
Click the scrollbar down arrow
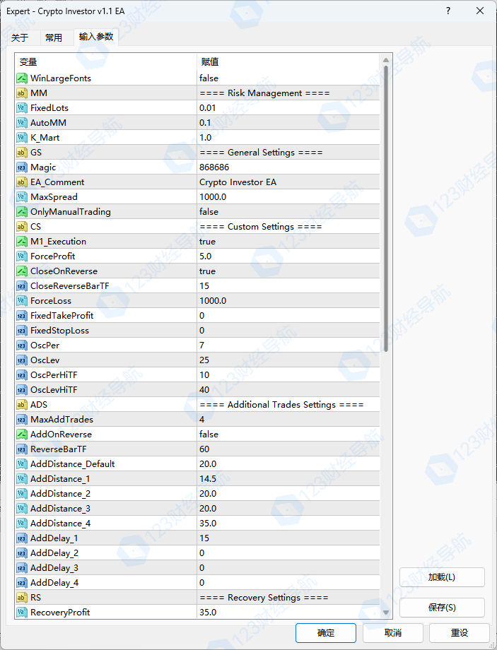[x=386, y=613]
